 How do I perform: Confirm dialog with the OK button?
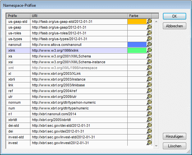[x=174, y=16]
